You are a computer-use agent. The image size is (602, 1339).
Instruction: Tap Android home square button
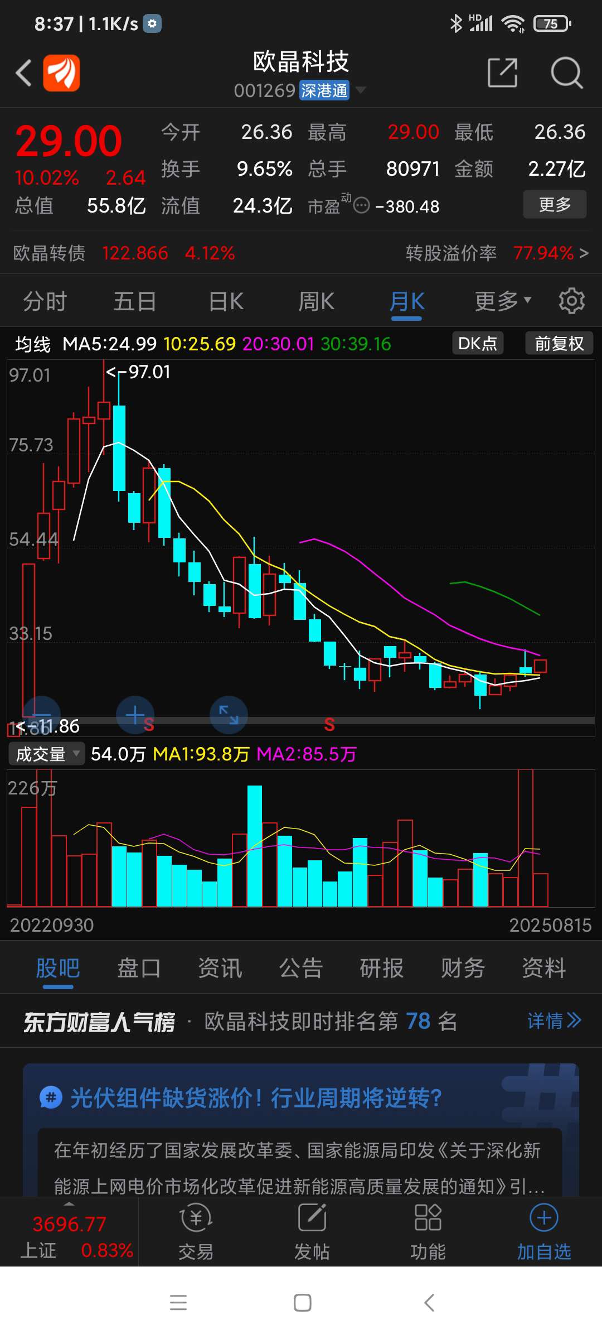(302, 1303)
